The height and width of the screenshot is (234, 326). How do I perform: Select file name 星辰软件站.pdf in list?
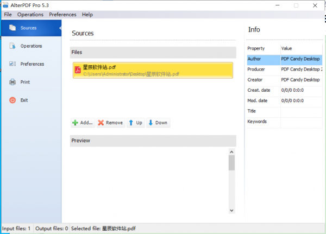coord(99,67)
